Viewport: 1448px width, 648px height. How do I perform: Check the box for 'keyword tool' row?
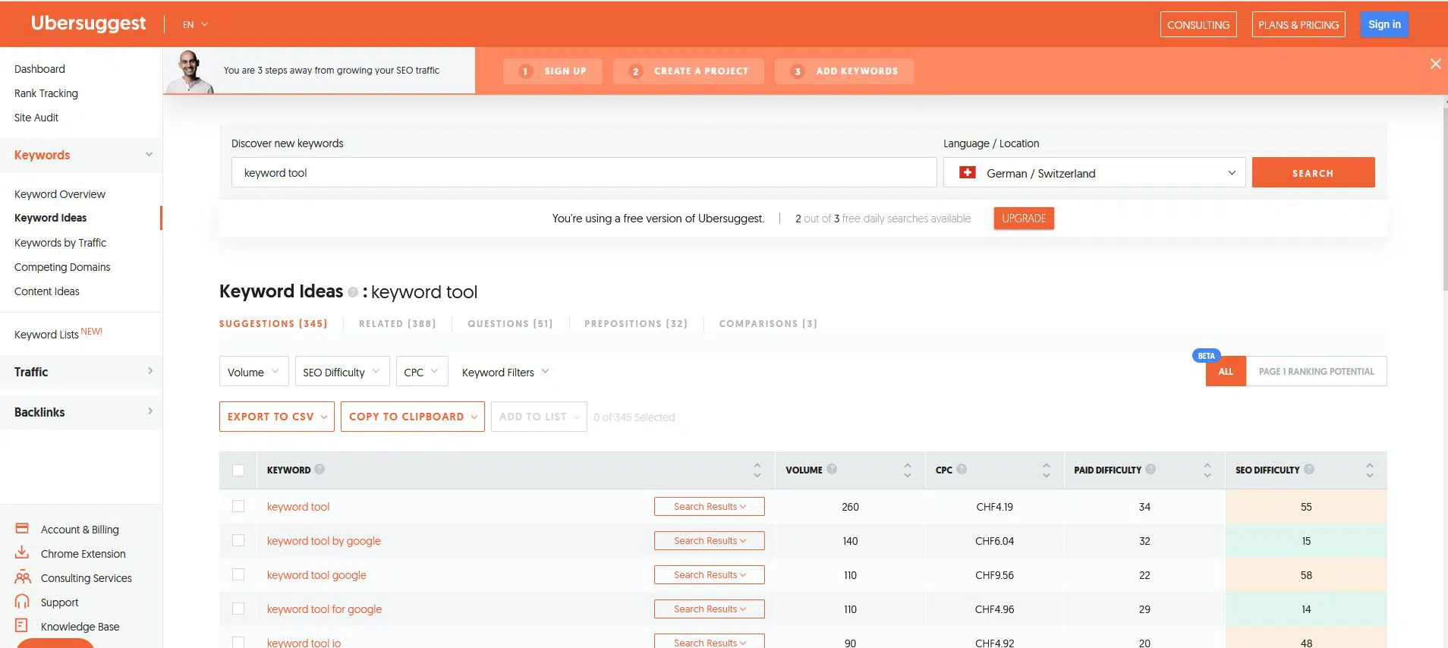pyautogui.click(x=238, y=506)
